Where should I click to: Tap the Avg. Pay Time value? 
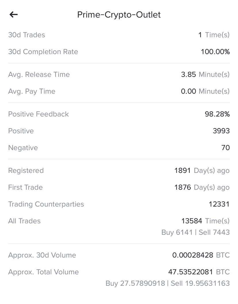pos(205,91)
